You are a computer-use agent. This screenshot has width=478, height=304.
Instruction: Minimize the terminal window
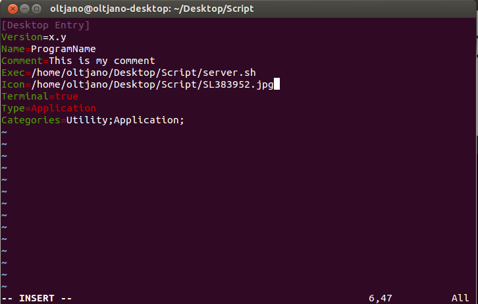25,9
